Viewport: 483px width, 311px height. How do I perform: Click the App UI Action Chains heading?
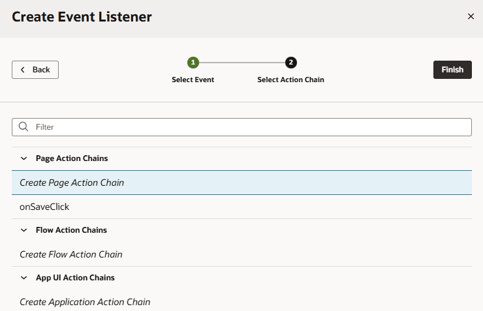[x=75, y=278]
